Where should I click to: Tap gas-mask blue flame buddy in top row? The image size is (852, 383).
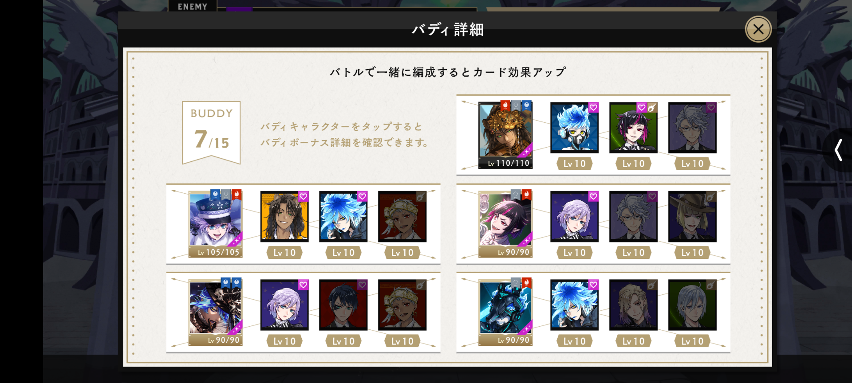pyautogui.click(x=574, y=128)
